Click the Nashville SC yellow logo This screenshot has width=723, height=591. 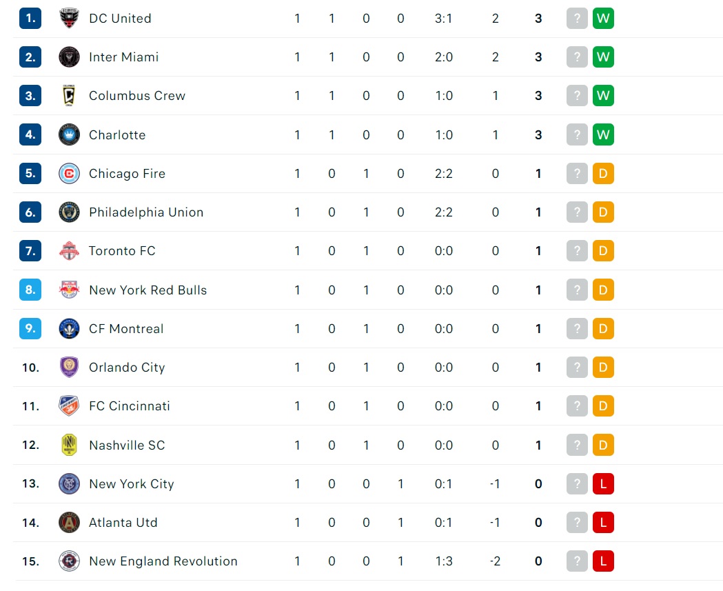[69, 445]
